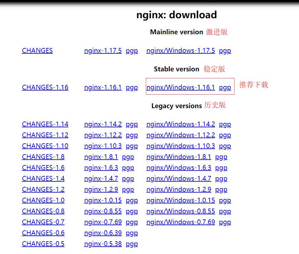Open pgp signature for nginx-1.16.1
Image resolution: width=299 pixels, height=254 pixels.
point(132,88)
